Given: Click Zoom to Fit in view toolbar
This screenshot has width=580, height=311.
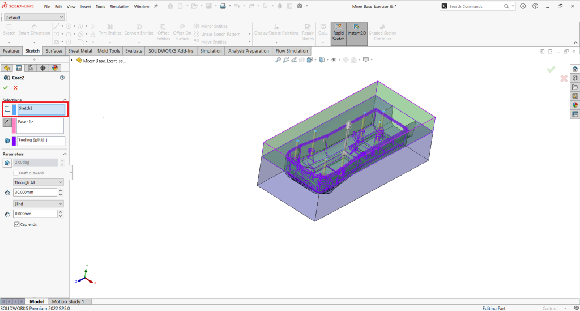Looking at the screenshot, I should click(278, 60).
